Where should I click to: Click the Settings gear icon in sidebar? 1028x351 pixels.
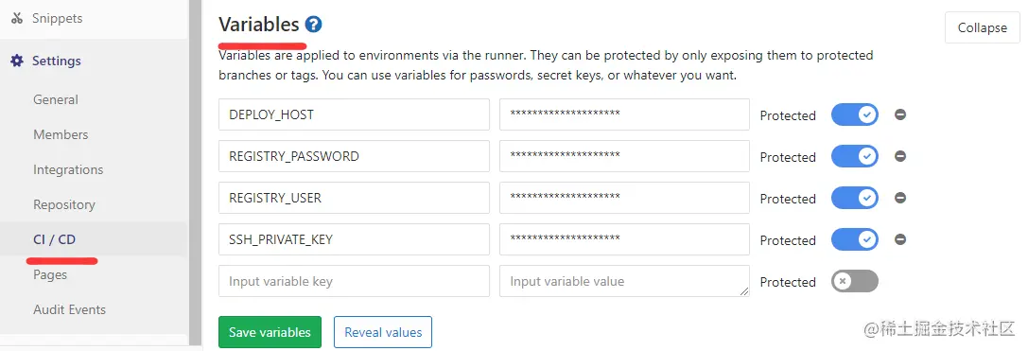click(17, 61)
